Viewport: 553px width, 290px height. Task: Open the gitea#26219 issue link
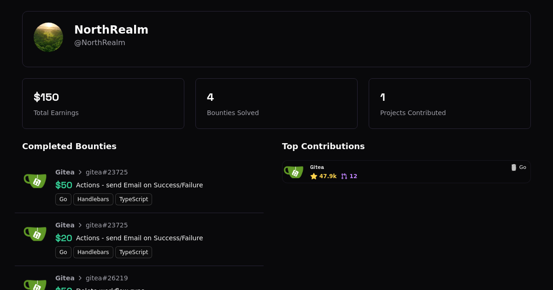(x=106, y=278)
